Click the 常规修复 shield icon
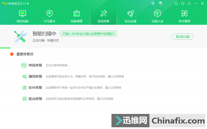This screenshot has width=207, height=129. [x=24, y=65]
